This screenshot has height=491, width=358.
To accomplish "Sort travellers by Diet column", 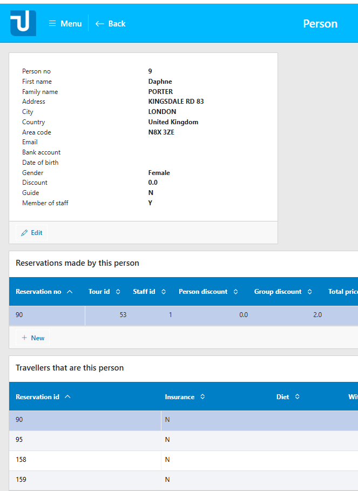I will point(288,396).
